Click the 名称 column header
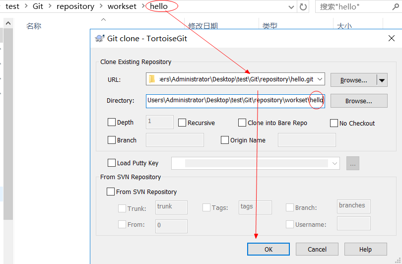The width and height of the screenshot is (402, 264). click(34, 26)
